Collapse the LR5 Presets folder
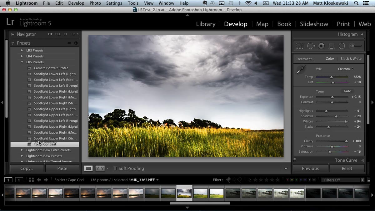Image resolution: width=375 pixels, height=211 pixels. [22, 62]
